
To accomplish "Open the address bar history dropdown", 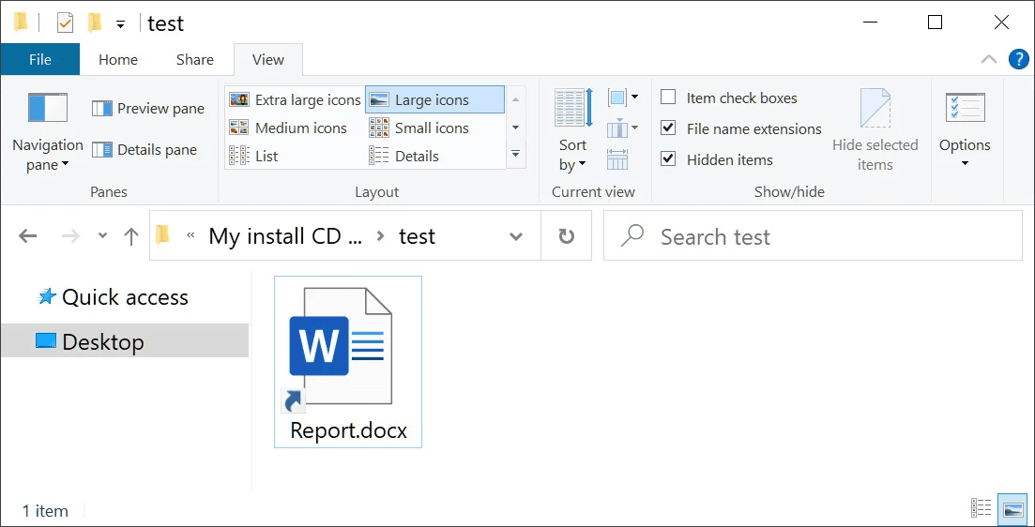I will pos(516,237).
